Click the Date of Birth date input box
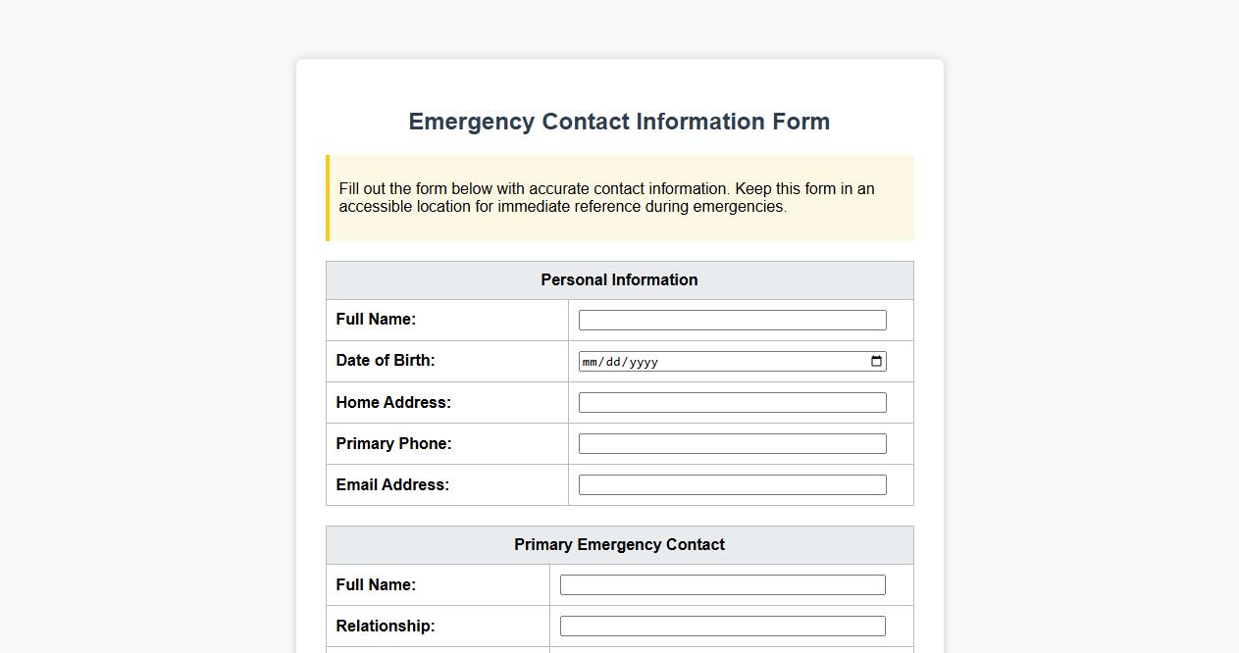 click(x=732, y=361)
